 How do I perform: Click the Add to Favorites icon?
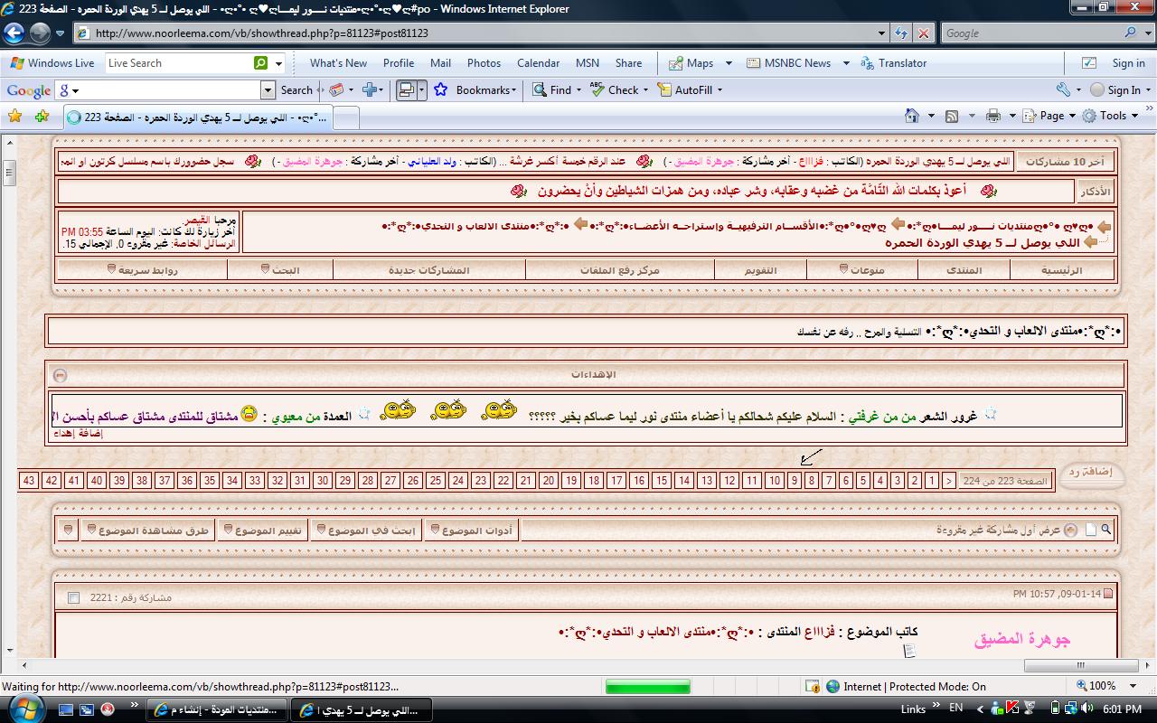[42, 117]
